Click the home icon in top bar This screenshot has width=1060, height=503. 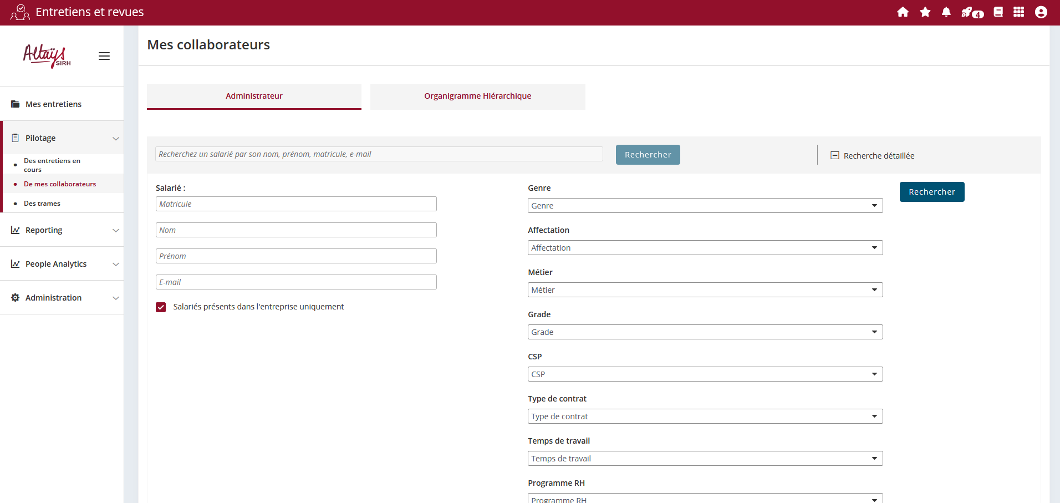(x=903, y=12)
